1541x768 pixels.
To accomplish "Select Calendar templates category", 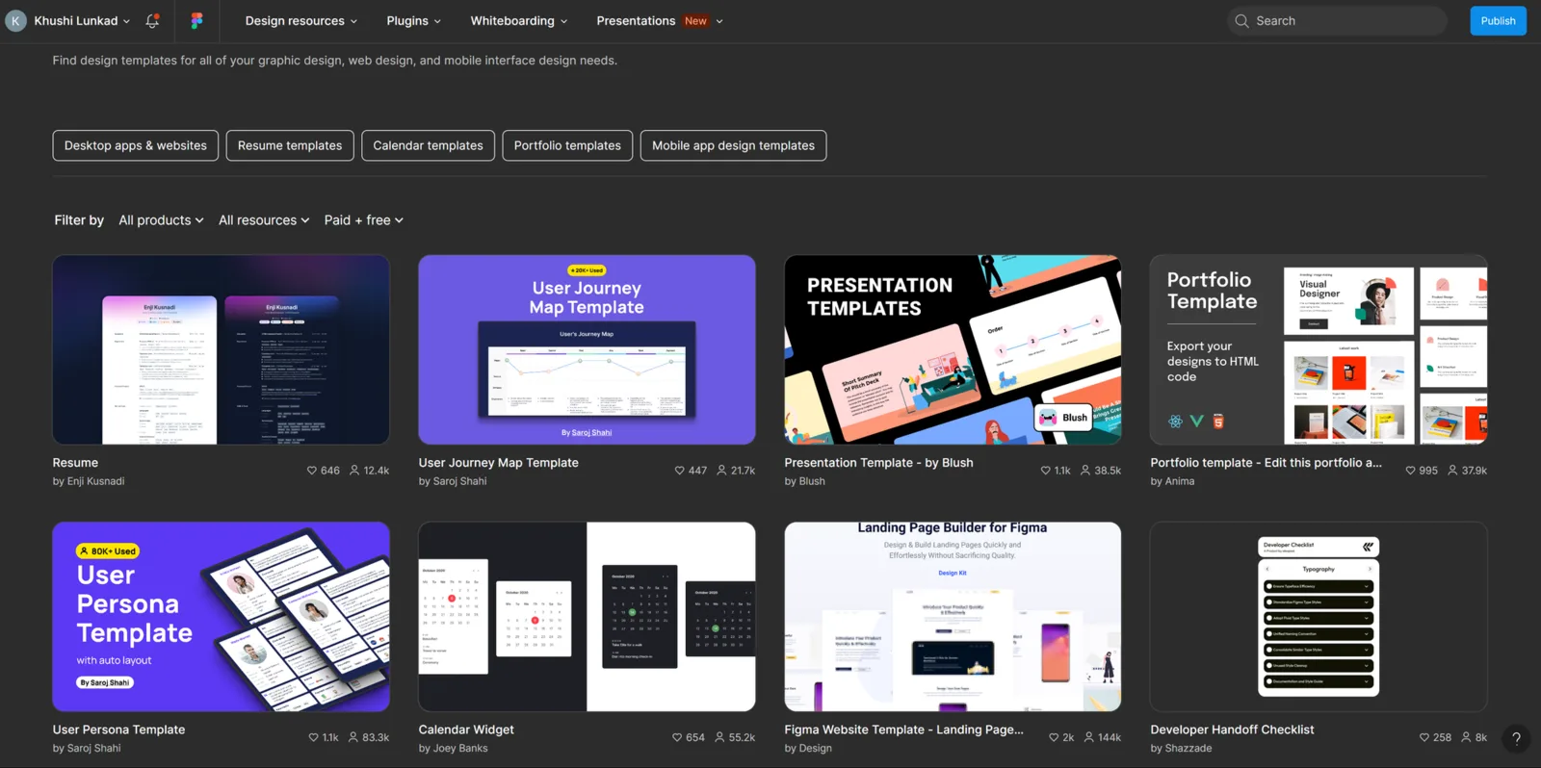I will click(x=429, y=145).
